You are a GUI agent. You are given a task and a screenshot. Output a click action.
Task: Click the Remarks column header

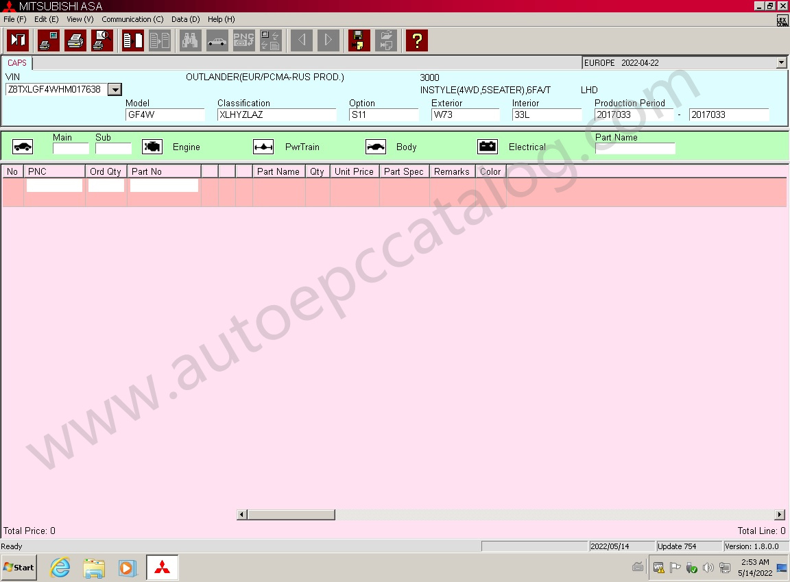point(453,171)
